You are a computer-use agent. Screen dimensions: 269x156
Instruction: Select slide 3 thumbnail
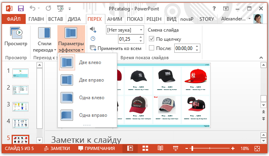click(20, 107)
